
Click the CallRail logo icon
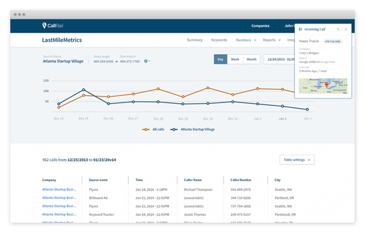click(x=44, y=25)
